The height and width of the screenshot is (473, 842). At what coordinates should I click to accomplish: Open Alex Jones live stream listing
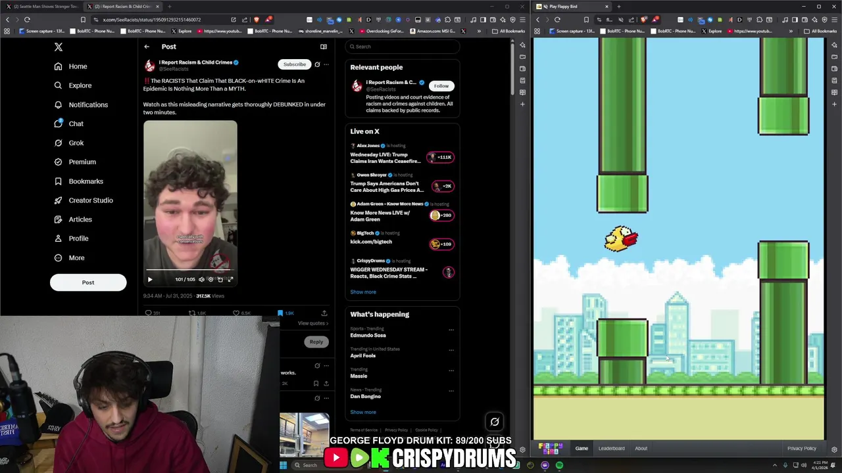(x=402, y=154)
